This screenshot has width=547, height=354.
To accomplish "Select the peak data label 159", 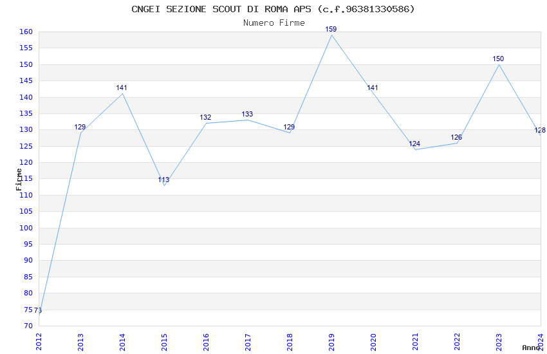I will click(x=331, y=30).
